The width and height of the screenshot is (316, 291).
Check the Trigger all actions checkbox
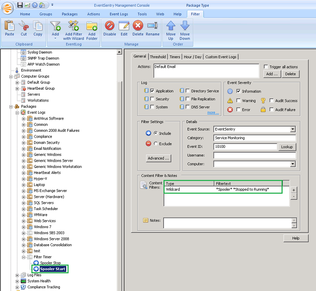266,66
